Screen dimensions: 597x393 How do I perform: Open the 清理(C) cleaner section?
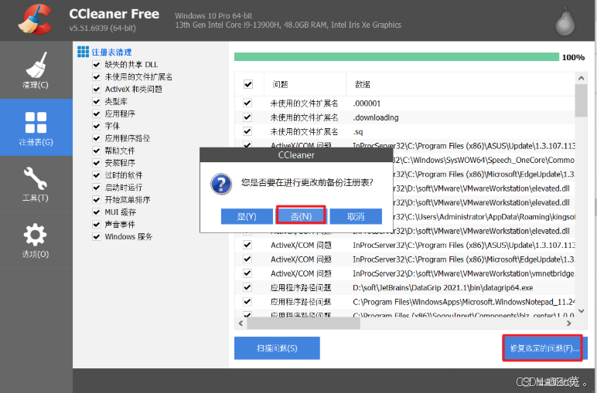point(36,70)
